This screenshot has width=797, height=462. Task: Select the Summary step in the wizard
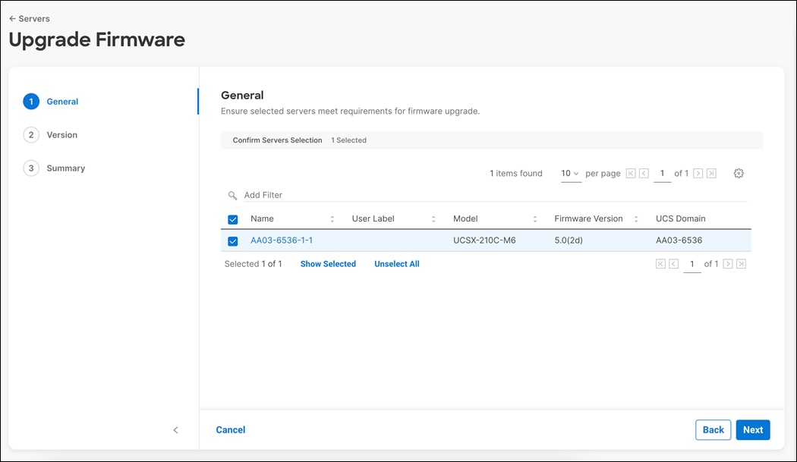tap(65, 168)
